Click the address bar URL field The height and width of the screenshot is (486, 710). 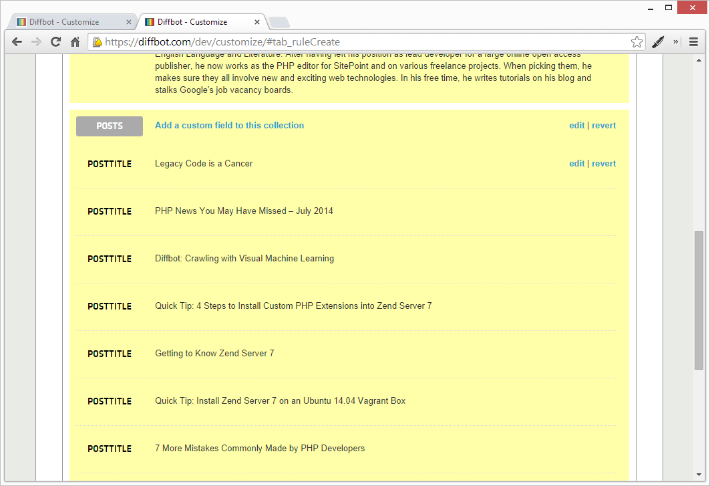click(361, 41)
